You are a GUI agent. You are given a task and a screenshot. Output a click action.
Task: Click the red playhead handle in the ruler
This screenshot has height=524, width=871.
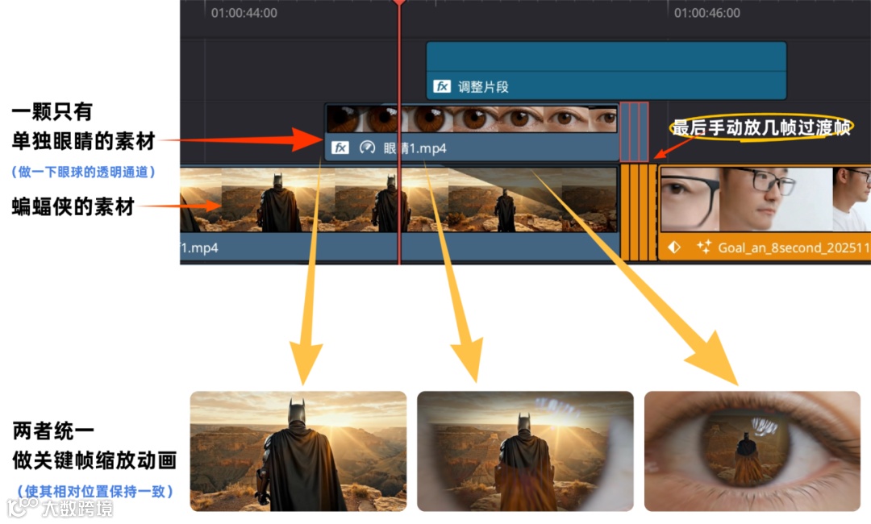click(x=399, y=2)
